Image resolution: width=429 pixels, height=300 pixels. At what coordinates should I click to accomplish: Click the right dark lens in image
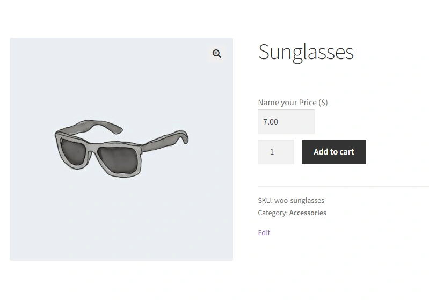point(118,160)
